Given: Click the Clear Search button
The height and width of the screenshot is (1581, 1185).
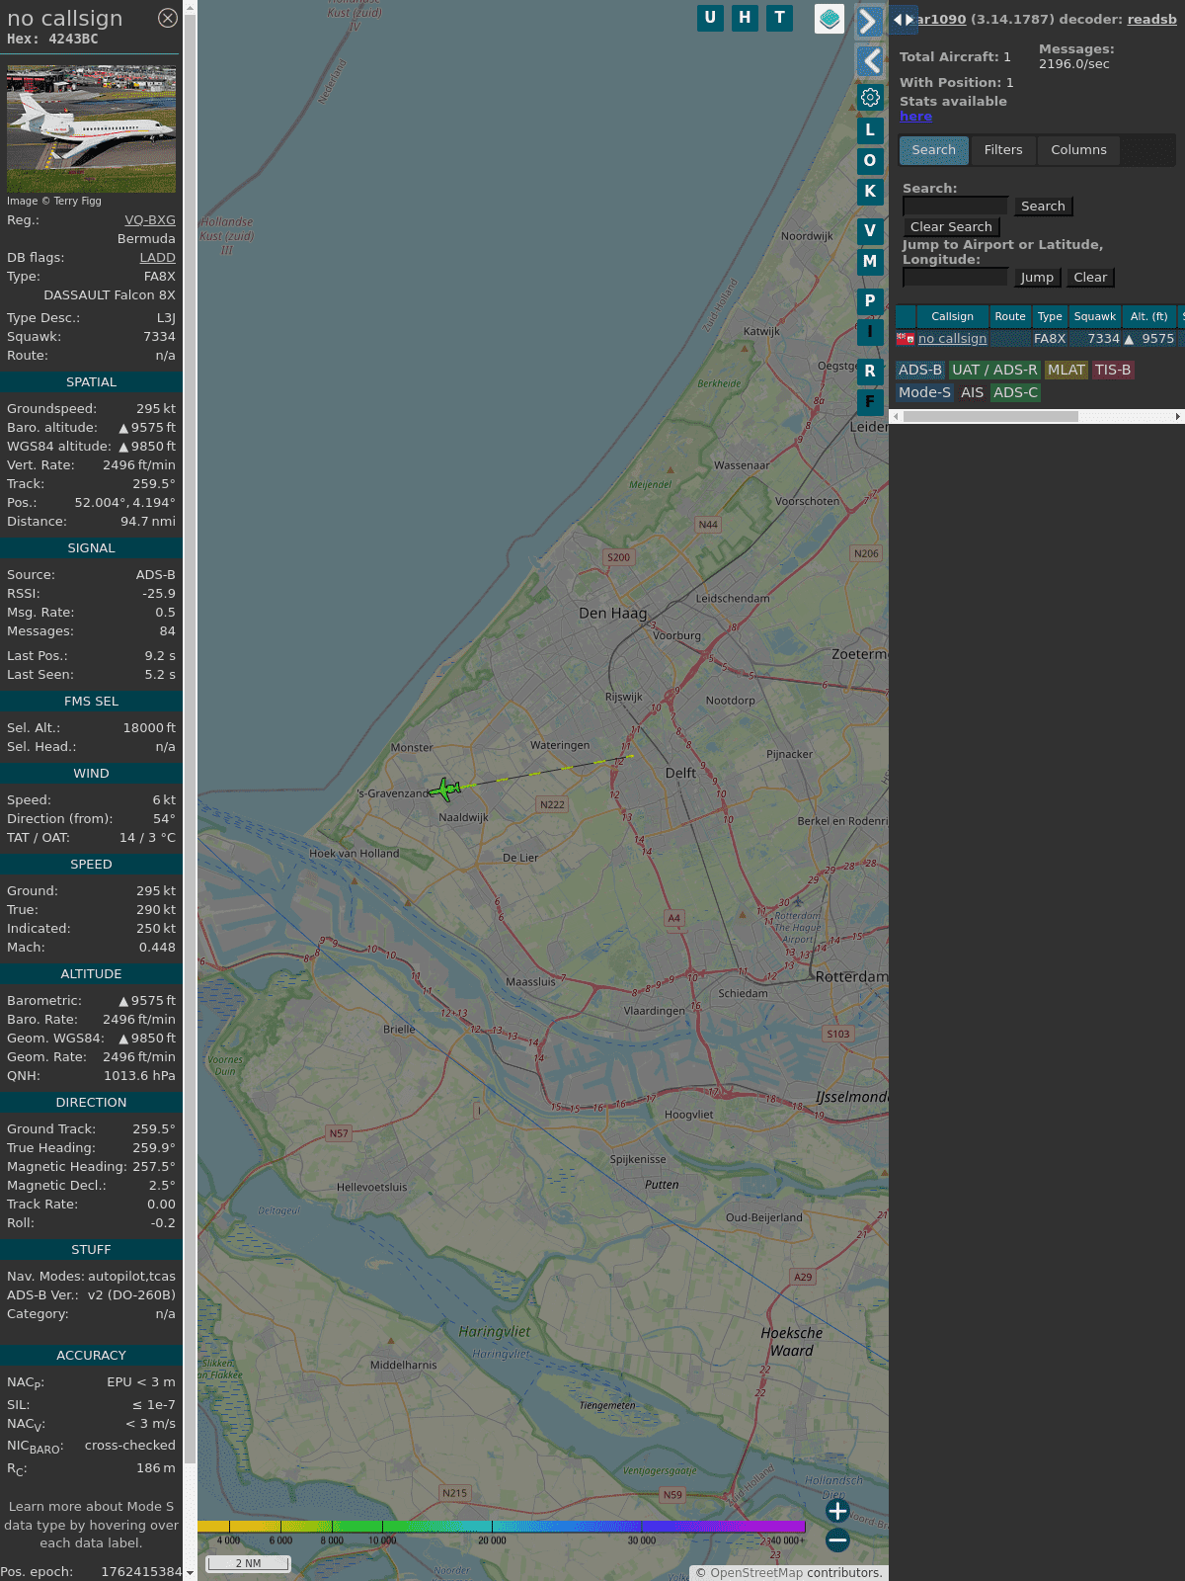Looking at the screenshot, I should 951,227.
